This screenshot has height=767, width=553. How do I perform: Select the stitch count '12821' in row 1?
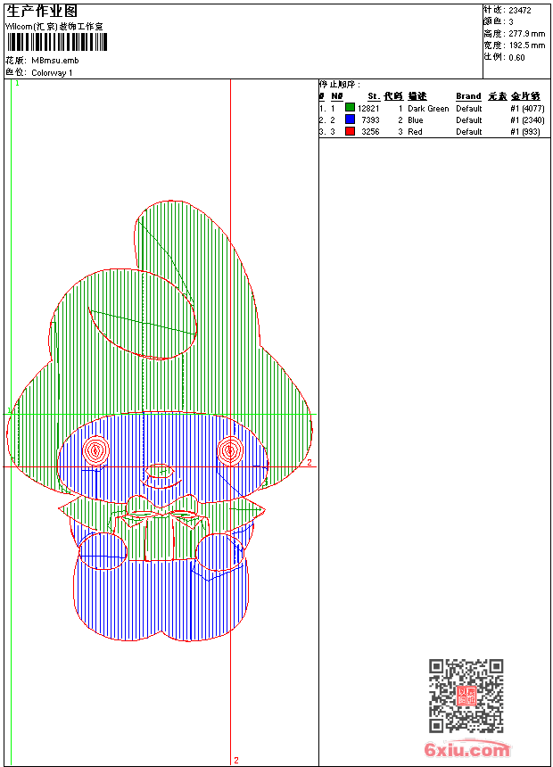click(368, 109)
